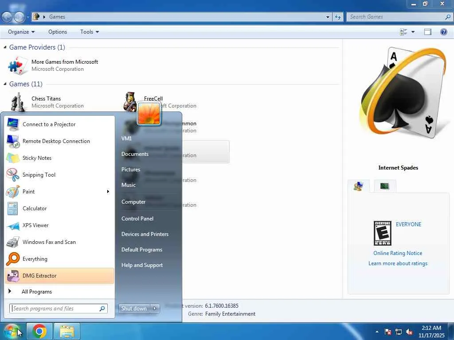Open Windows Explorer from the taskbar

pyautogui.click(x=67, y=331)
